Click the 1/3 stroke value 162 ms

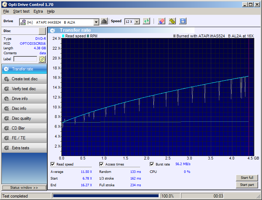(x=136, y=178)
